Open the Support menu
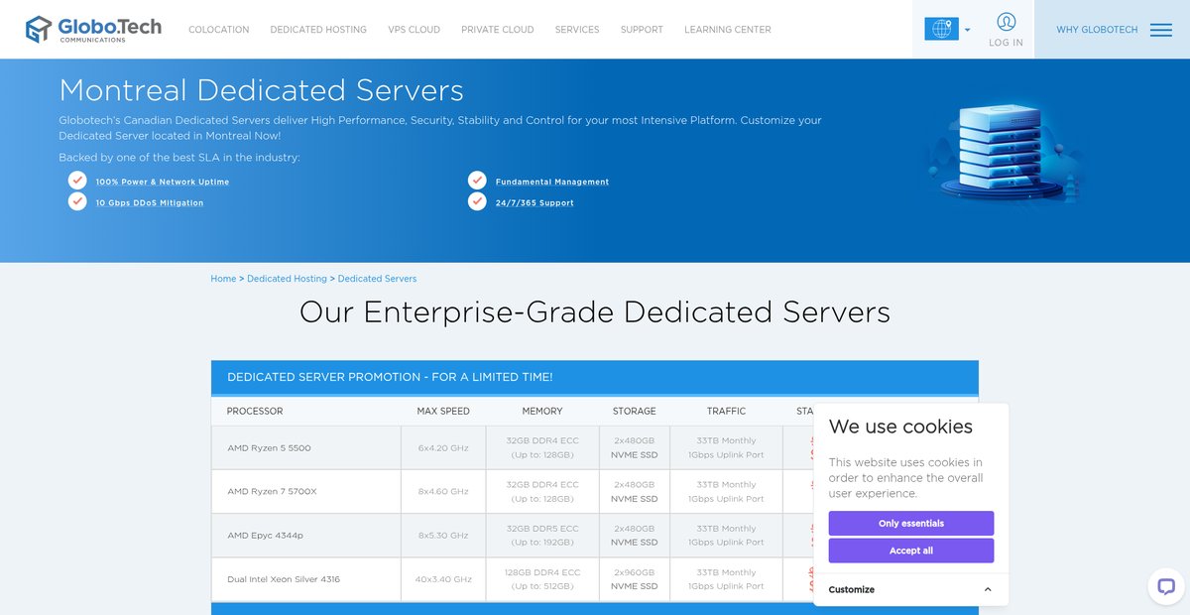The width and height of the screenshot is (1190, 615). (642, 30)
